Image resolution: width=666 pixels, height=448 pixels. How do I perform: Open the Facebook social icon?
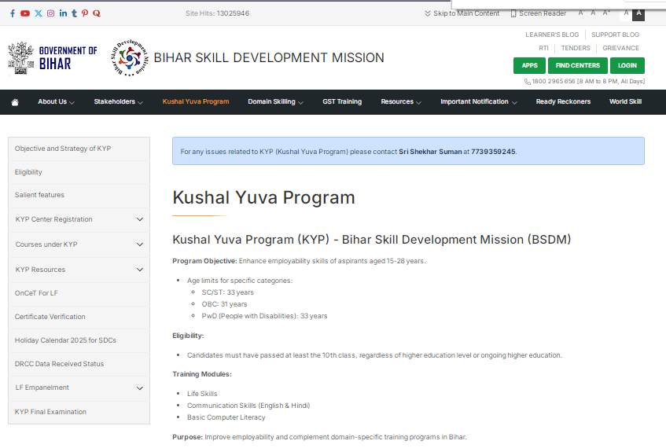click(13, 13)
